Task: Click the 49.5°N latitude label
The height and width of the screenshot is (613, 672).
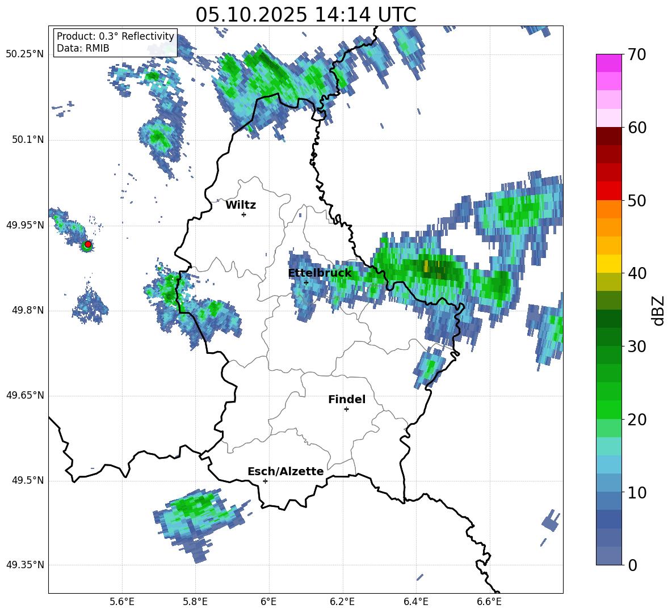Action: click(28, 481)
